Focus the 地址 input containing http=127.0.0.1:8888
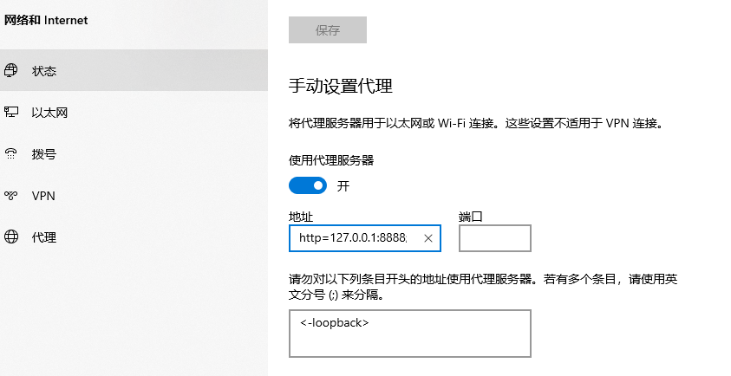 coord(364,238)
